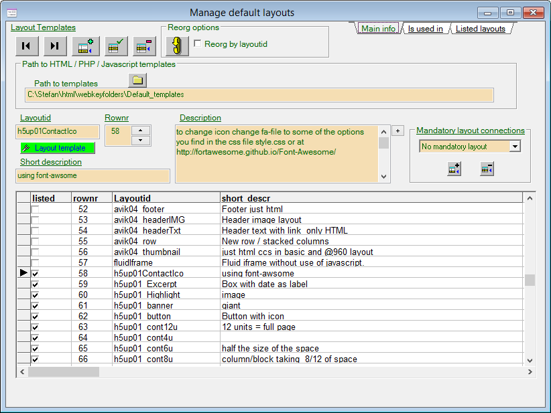The width and height of the screenshot is (551, 413).
Task: Decrease Rownr with down arrow
Action: [x=141, y=141]
